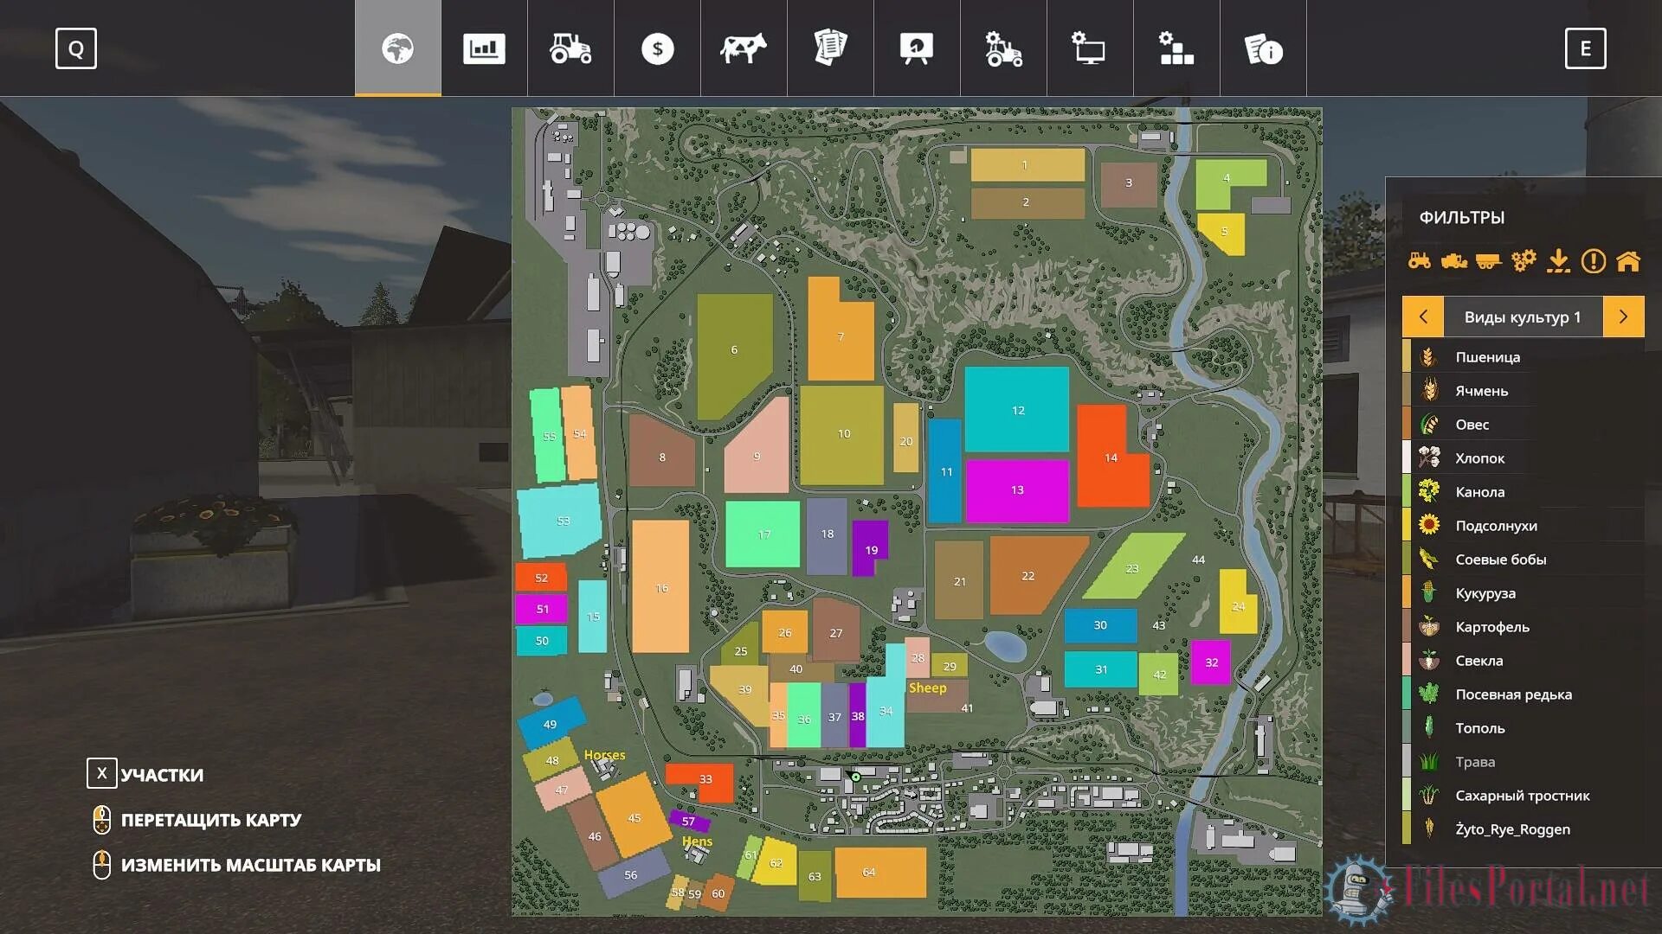Toggle the combine harvester filter

point(1454,260)
